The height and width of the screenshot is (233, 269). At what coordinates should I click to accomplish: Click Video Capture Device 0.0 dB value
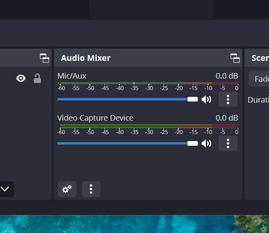coord(227,118)
